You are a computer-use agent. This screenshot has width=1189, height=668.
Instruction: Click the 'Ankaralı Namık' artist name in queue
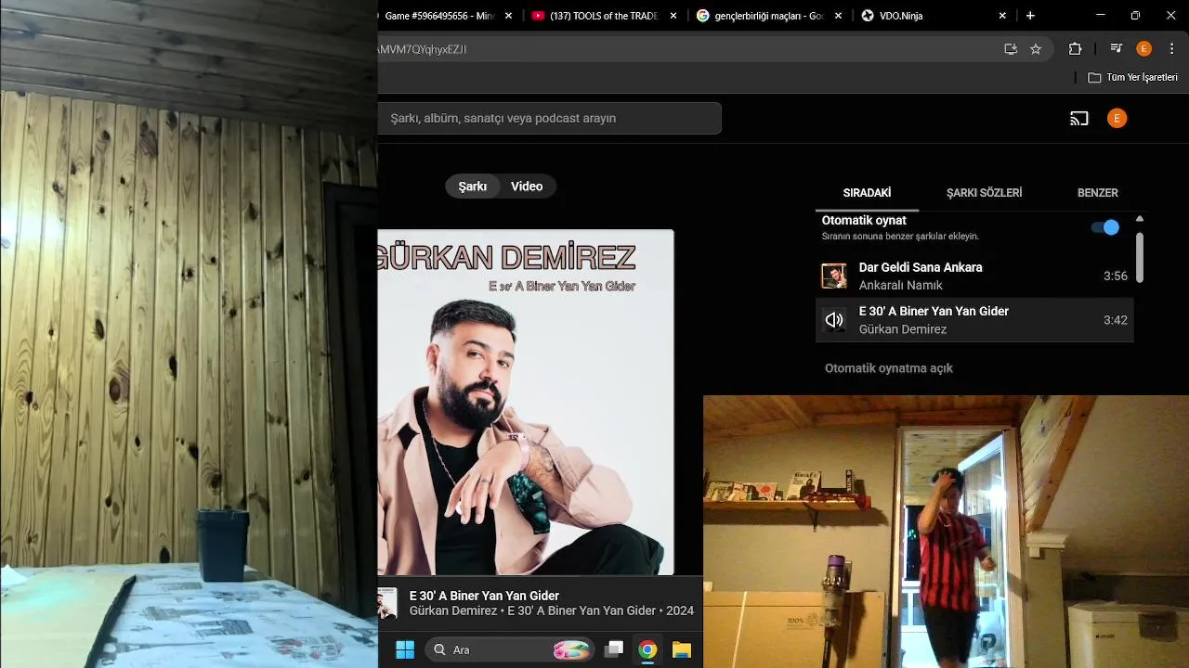click(900, 286)
